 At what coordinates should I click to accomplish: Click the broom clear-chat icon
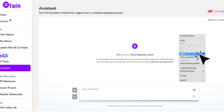click(x=74, y=90)
